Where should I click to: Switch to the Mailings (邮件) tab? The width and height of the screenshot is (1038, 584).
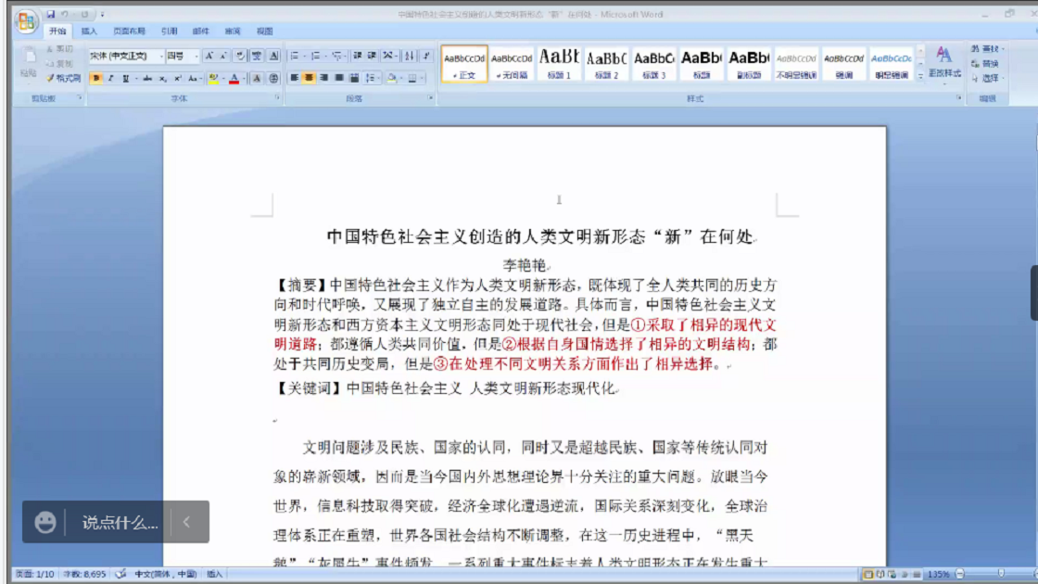[x=200, y=32]
